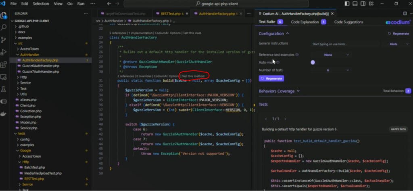Switch to Code Explanation tab
The width and height of the screenshot is (413, 191).
308,22
